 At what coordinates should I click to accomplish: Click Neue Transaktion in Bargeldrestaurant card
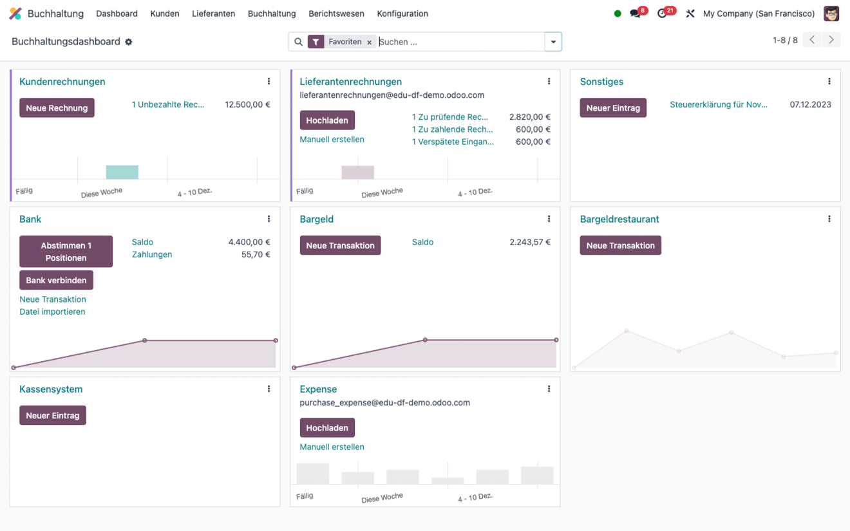[x=620, y=246]
